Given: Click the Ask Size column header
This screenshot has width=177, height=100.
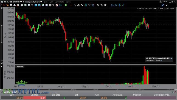Looking at the screenshot, I should coord(117,95).
